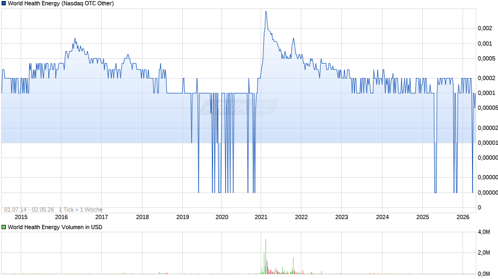Click the 0,0005 price axis value
498x279 pixels.
486,58
